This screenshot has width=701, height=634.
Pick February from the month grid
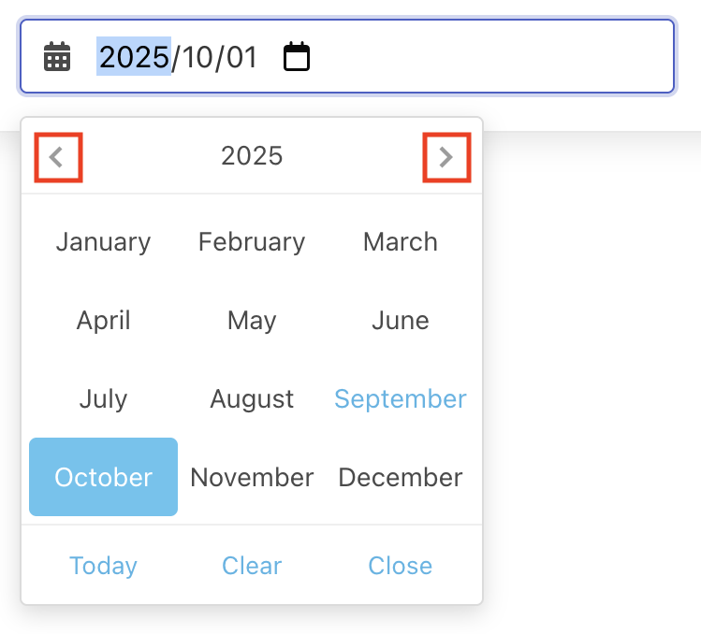(x=252, y=241)
